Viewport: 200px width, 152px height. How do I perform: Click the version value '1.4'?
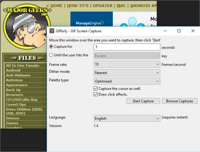point(96,126)
